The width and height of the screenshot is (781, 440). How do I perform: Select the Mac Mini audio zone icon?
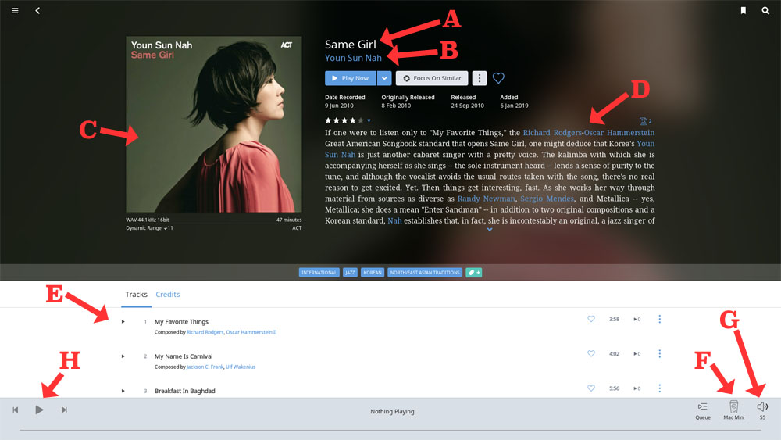pos(733,407)
